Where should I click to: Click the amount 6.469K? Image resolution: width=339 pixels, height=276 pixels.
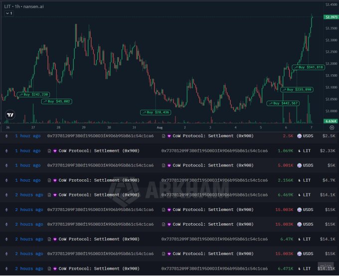(285, 195)
